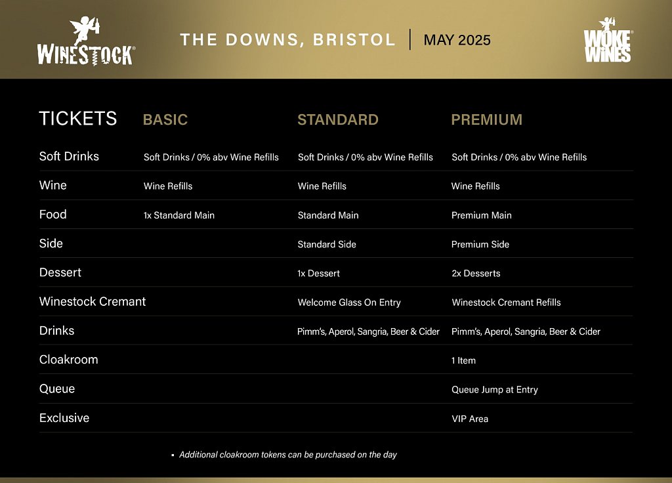Select the 'Premium Main' cell
The image size is (672, 483).
pos(481,215)
